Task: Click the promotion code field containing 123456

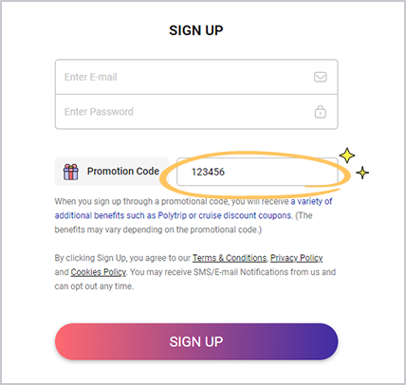Action: point(257,172)
